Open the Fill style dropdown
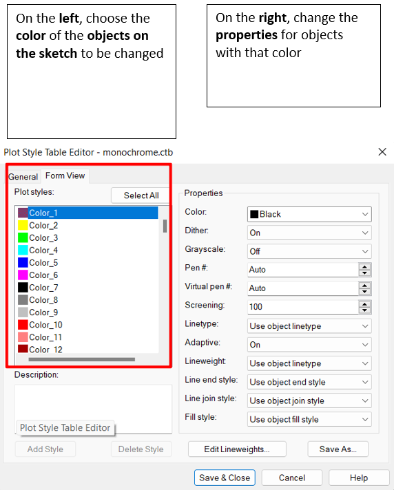Viewport: 394px width, 490px height. pos(309,419)
